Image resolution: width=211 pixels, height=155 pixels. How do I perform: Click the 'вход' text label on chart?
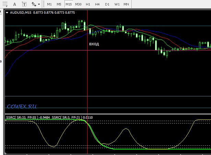point(94,44)
